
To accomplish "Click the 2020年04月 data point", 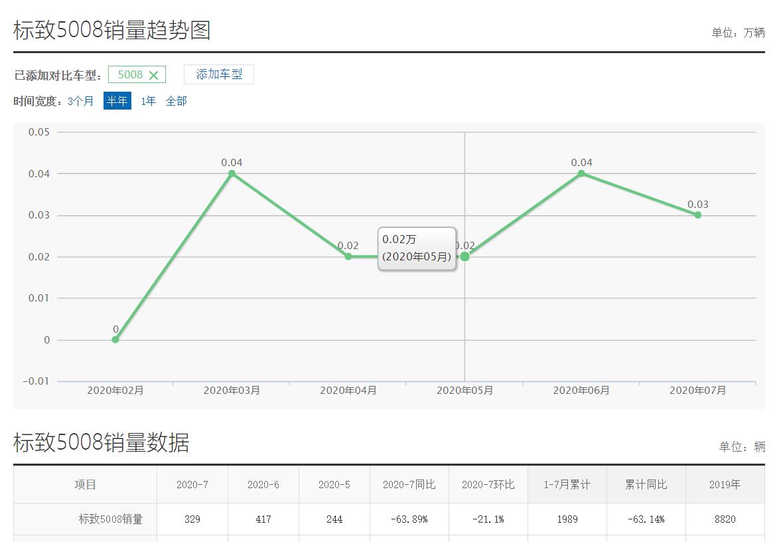I will coord(348,256).
